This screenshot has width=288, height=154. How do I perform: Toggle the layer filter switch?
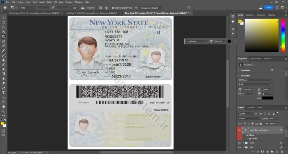click(x=277, y=113)
